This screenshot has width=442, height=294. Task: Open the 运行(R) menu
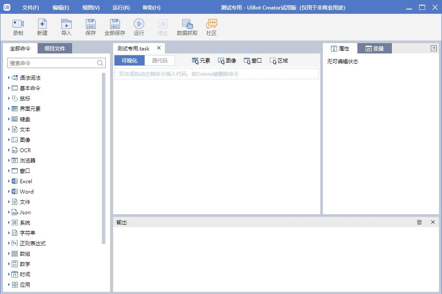tap(121, 8)
